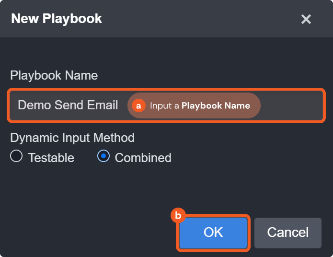Close the New Playbook dialog with X
Viewport: 333px width, 257px height.
click(x=306, y=19)
